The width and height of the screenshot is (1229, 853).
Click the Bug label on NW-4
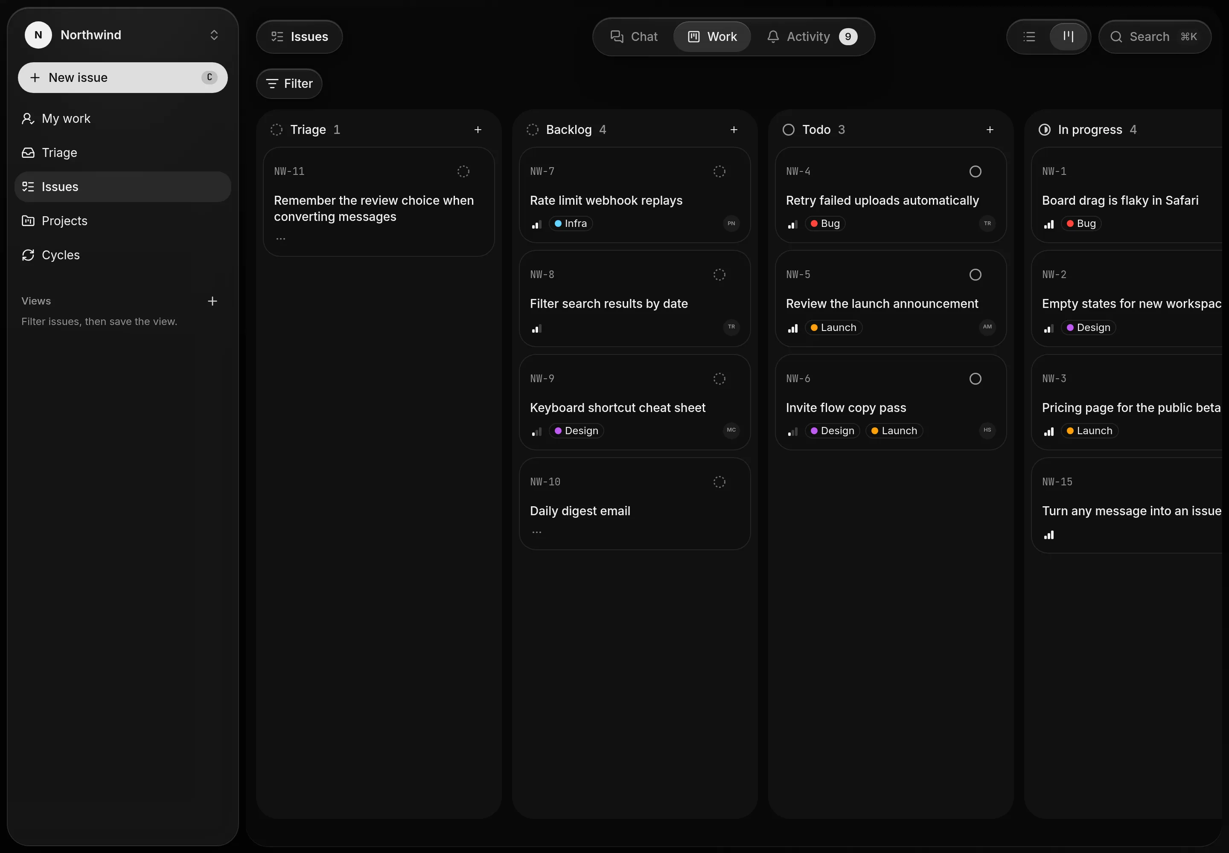coord(825,223)
